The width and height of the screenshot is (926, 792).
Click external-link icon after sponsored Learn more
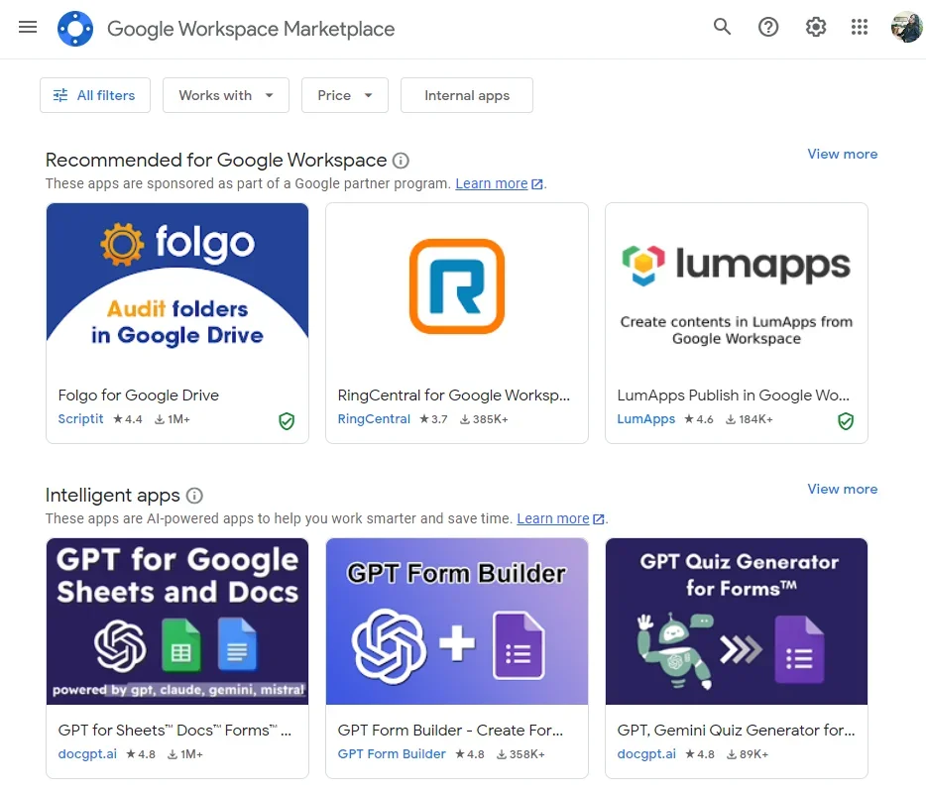pos(536,184)
